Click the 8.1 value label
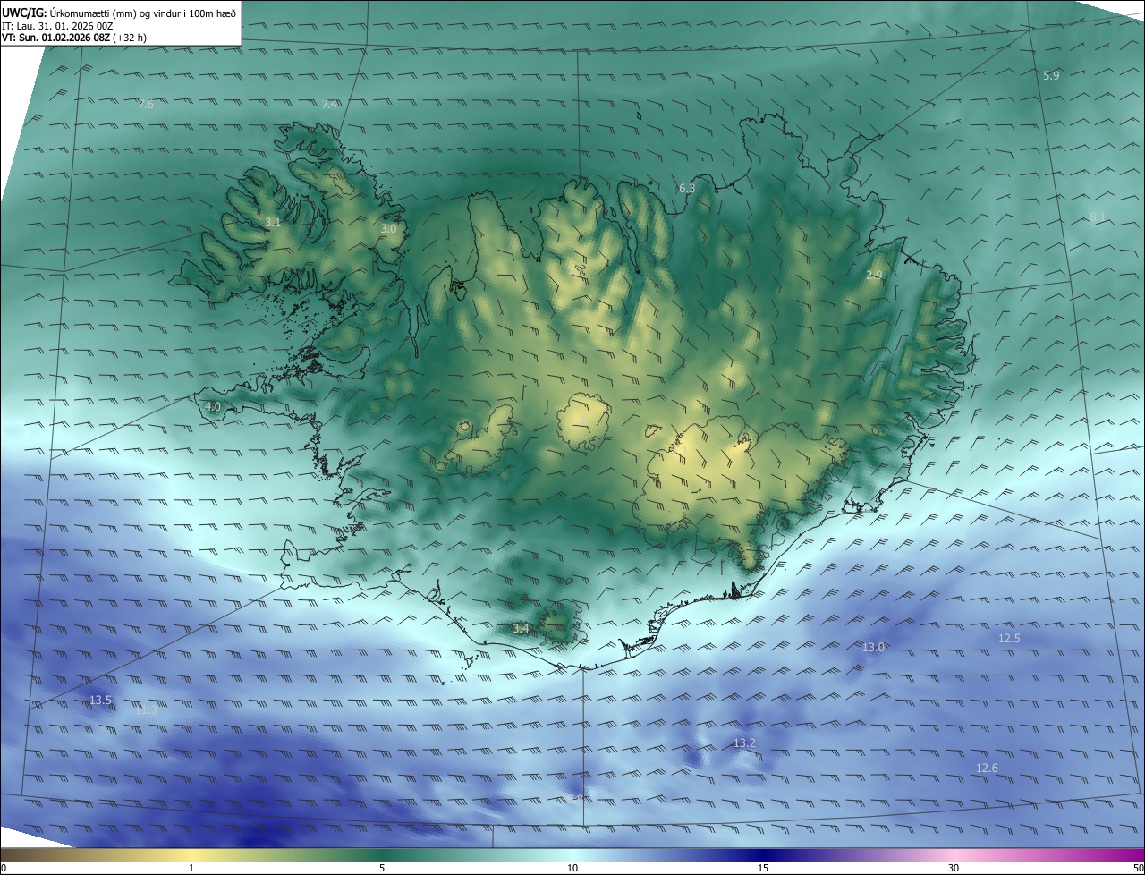The width and height of the screenshot is (1145, 875). point(1098,217)
